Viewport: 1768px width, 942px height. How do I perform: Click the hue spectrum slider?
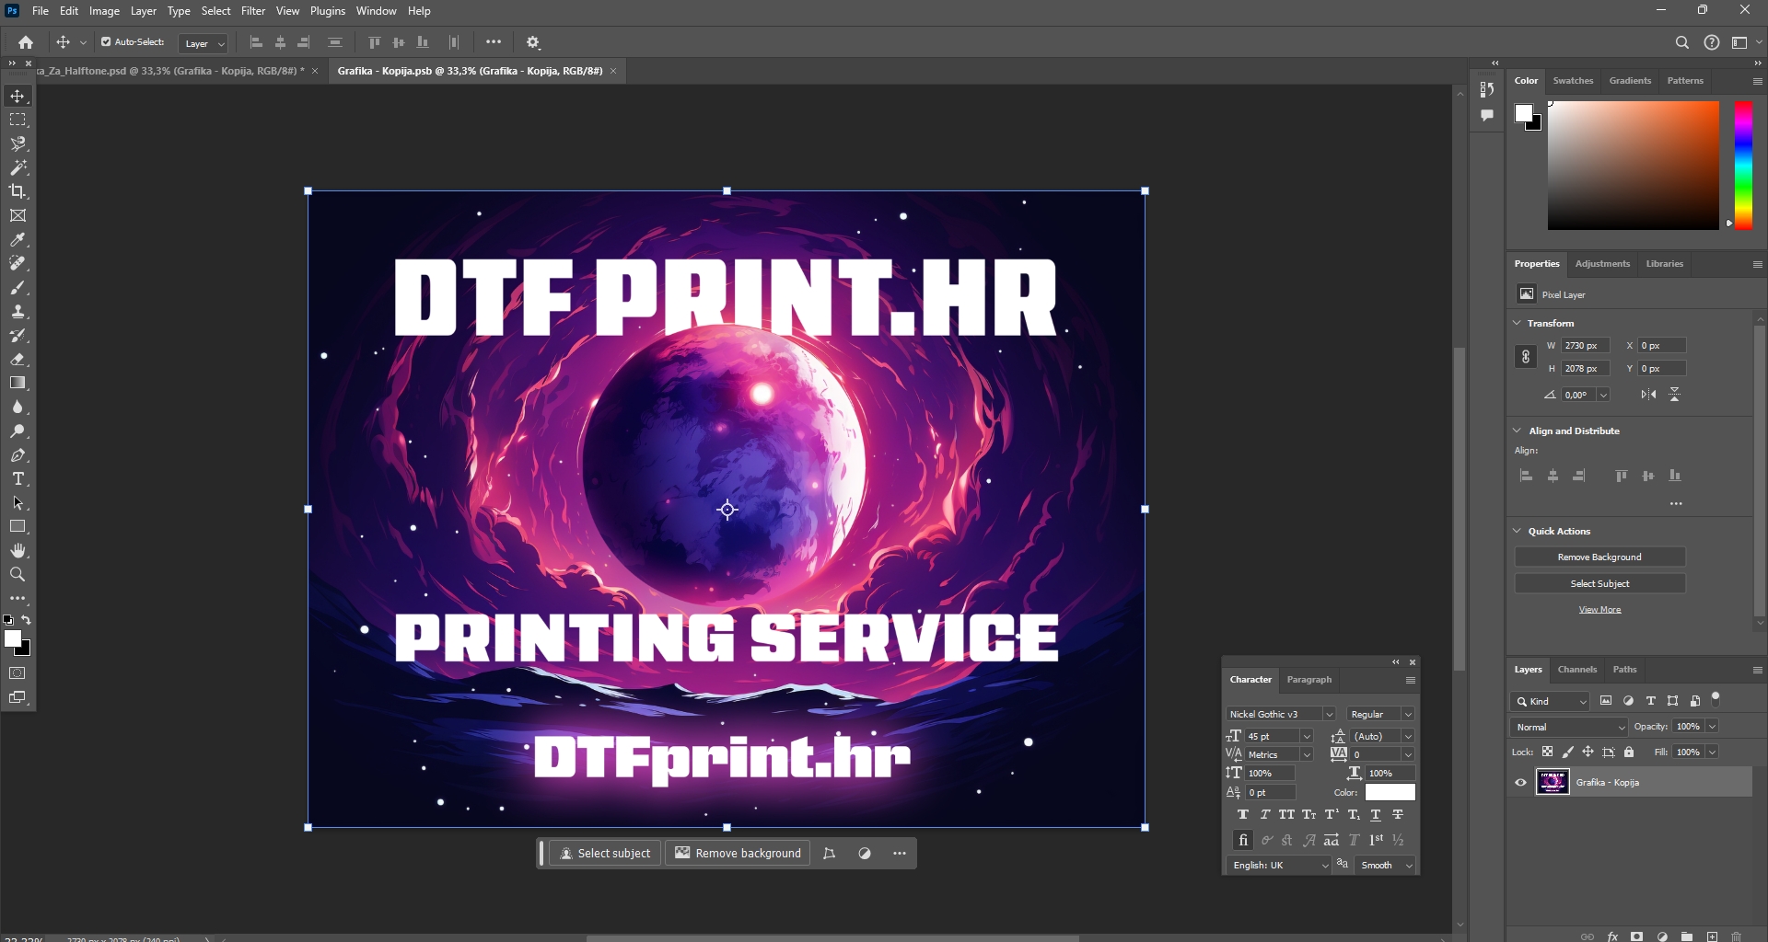[1743, 165]
